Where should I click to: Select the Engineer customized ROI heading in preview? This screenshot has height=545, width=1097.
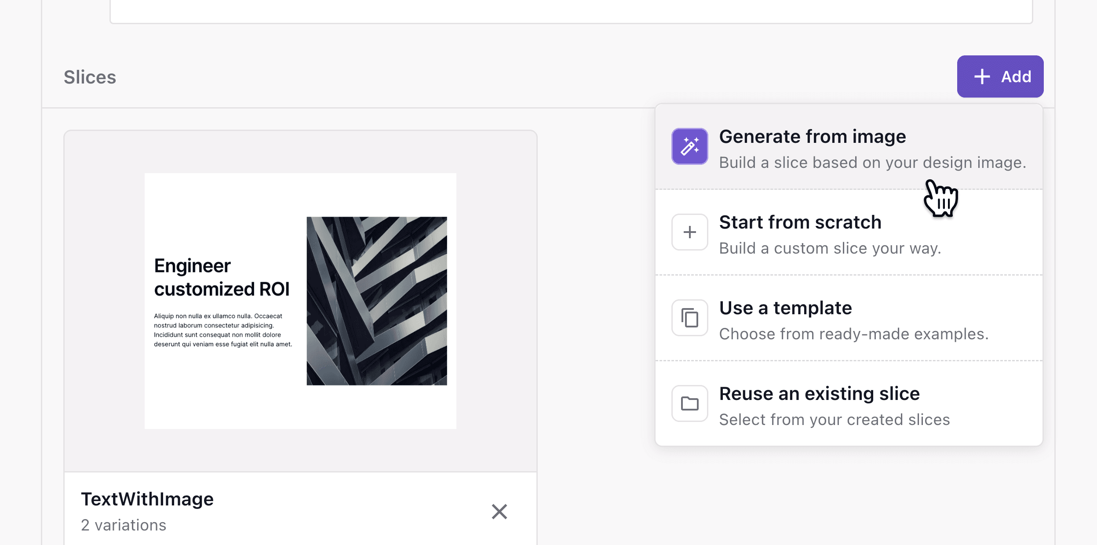coord(222,277)
